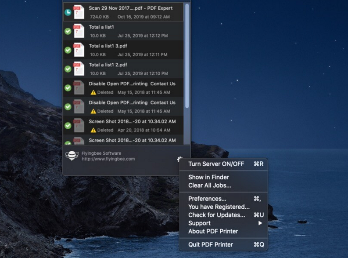Click the green check status for Total a list1 3.pdf
The width and height of the screenshot is (348, 258).
click(x=68, y=50)
